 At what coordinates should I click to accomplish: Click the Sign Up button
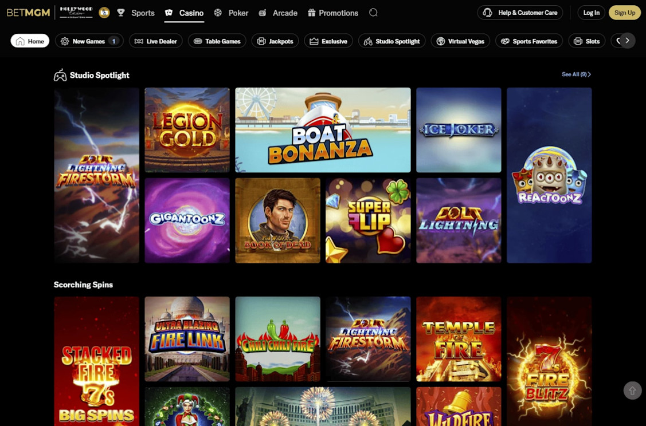coord(625,13)
